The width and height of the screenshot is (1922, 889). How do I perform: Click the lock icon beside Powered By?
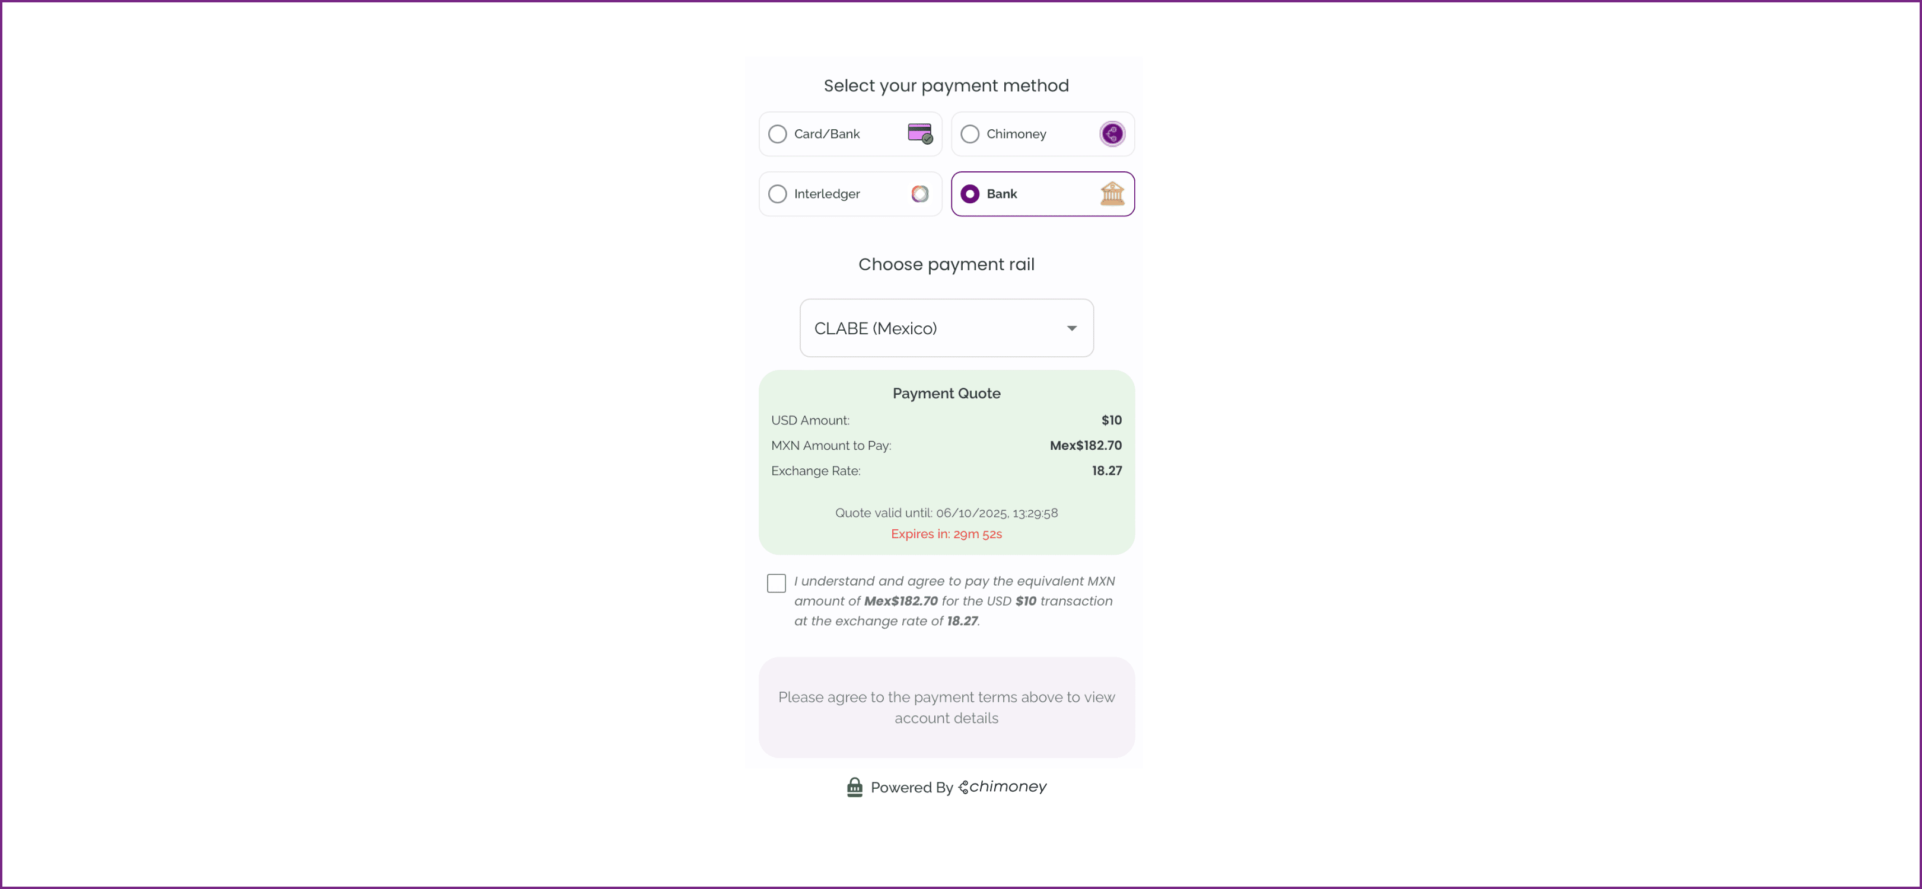pos(854,787)
